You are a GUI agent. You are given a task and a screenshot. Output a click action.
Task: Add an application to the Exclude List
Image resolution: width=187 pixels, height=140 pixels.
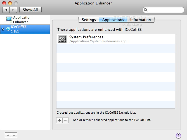tap(59, 120)
